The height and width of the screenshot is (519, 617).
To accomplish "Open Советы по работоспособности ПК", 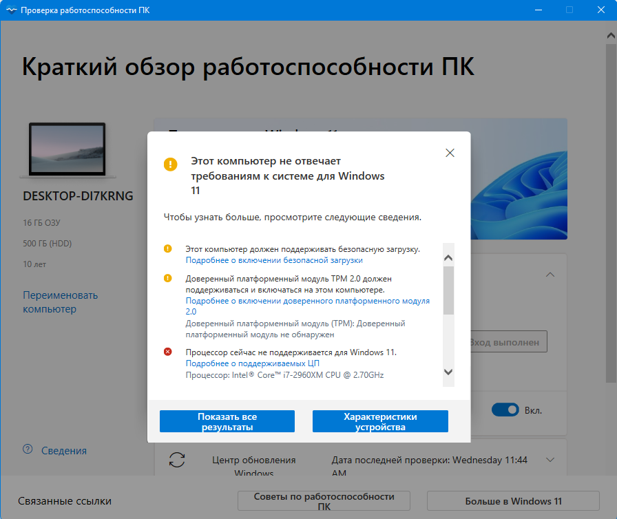I will (x=324, y=501).
